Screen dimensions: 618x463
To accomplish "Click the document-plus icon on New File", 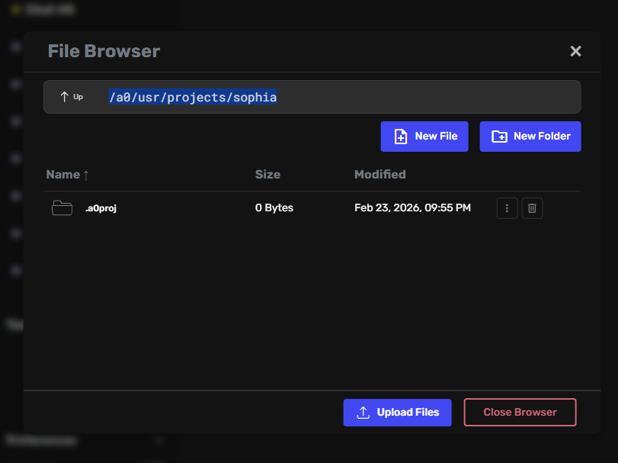I will (400, 137).
